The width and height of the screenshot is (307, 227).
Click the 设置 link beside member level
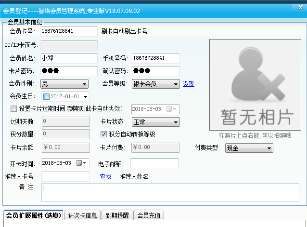pos(188,84)
